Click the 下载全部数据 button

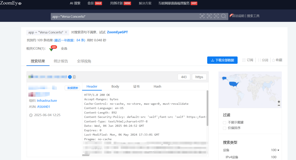coord(222,60)
